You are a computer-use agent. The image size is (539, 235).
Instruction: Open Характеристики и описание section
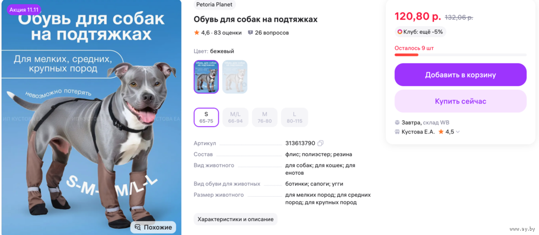point(236,219)
